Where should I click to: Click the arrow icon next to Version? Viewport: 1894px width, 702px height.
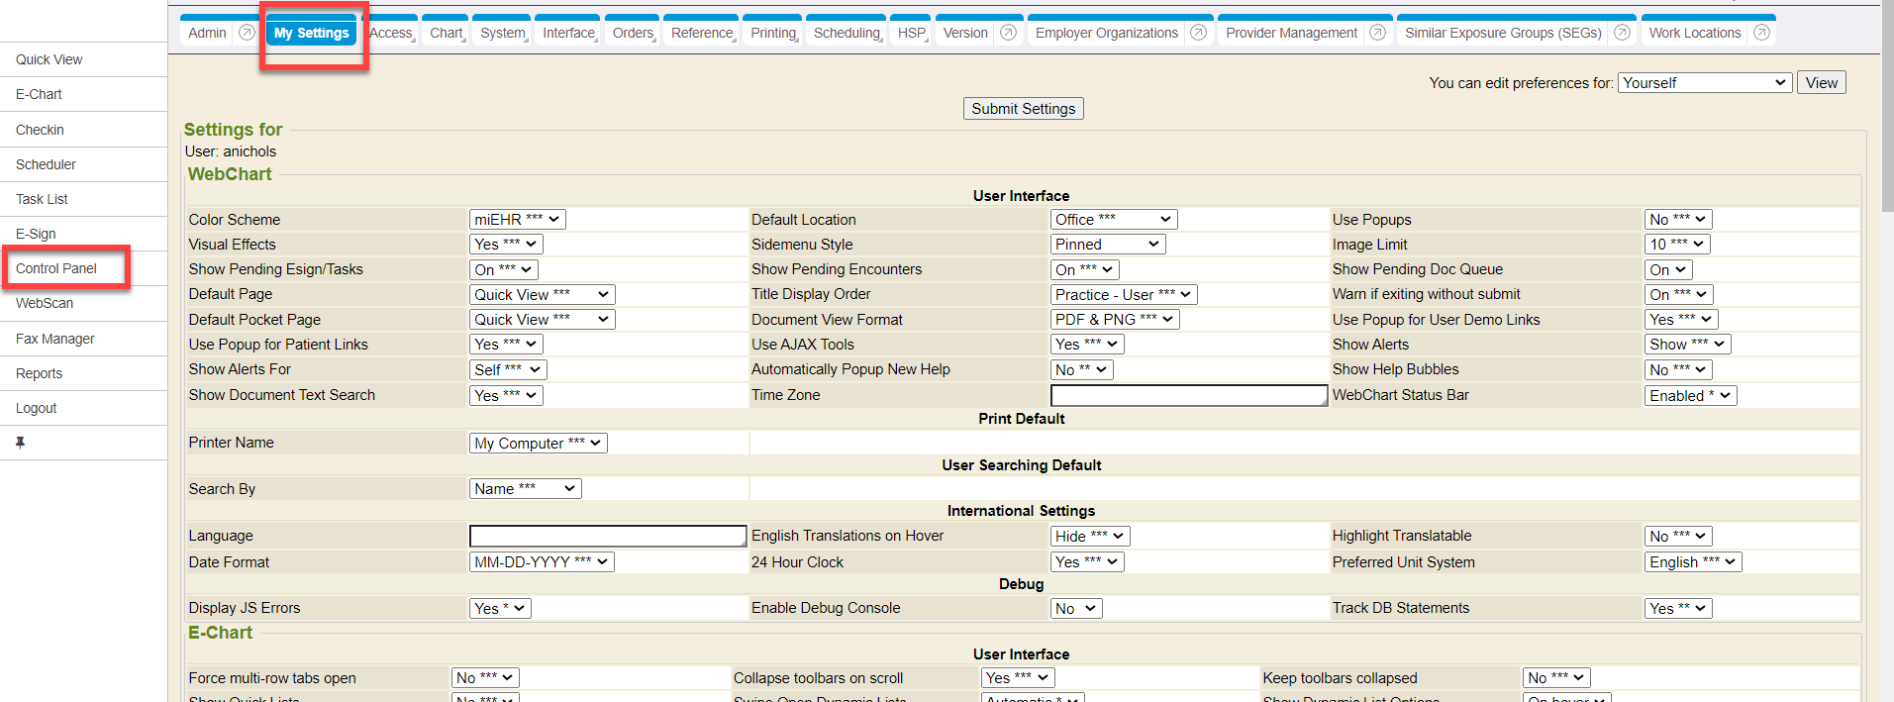[1008, 33]
